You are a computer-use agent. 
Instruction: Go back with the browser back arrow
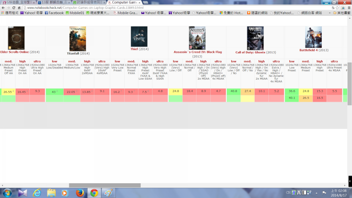point(3,8)
